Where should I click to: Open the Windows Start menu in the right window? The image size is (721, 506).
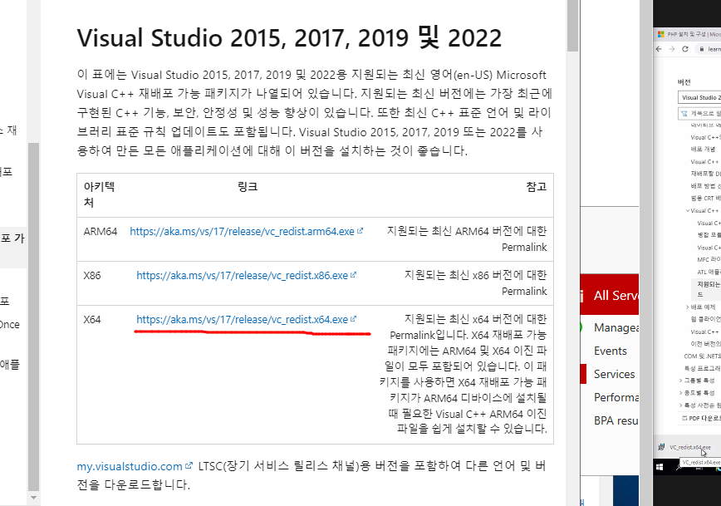[660, 467]
